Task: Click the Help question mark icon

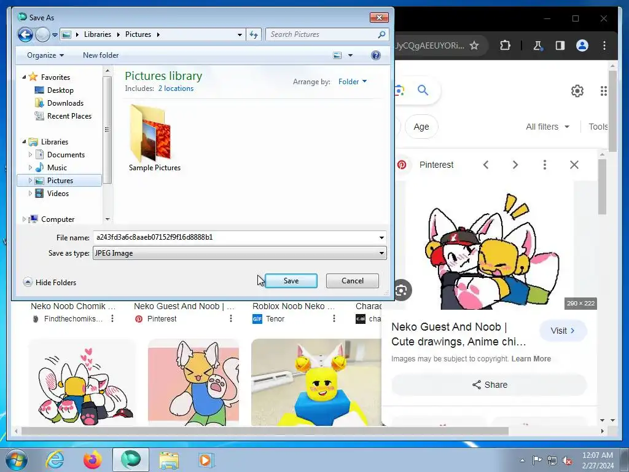Action: click(376, 55)
